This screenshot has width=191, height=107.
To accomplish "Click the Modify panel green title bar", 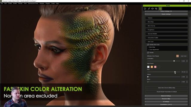I will tap(167, 6).
